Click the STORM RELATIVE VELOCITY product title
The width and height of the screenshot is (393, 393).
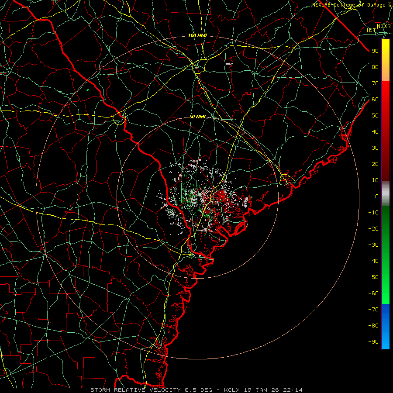135,390
